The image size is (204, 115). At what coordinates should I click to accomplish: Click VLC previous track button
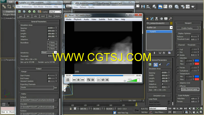coord(74,80)
